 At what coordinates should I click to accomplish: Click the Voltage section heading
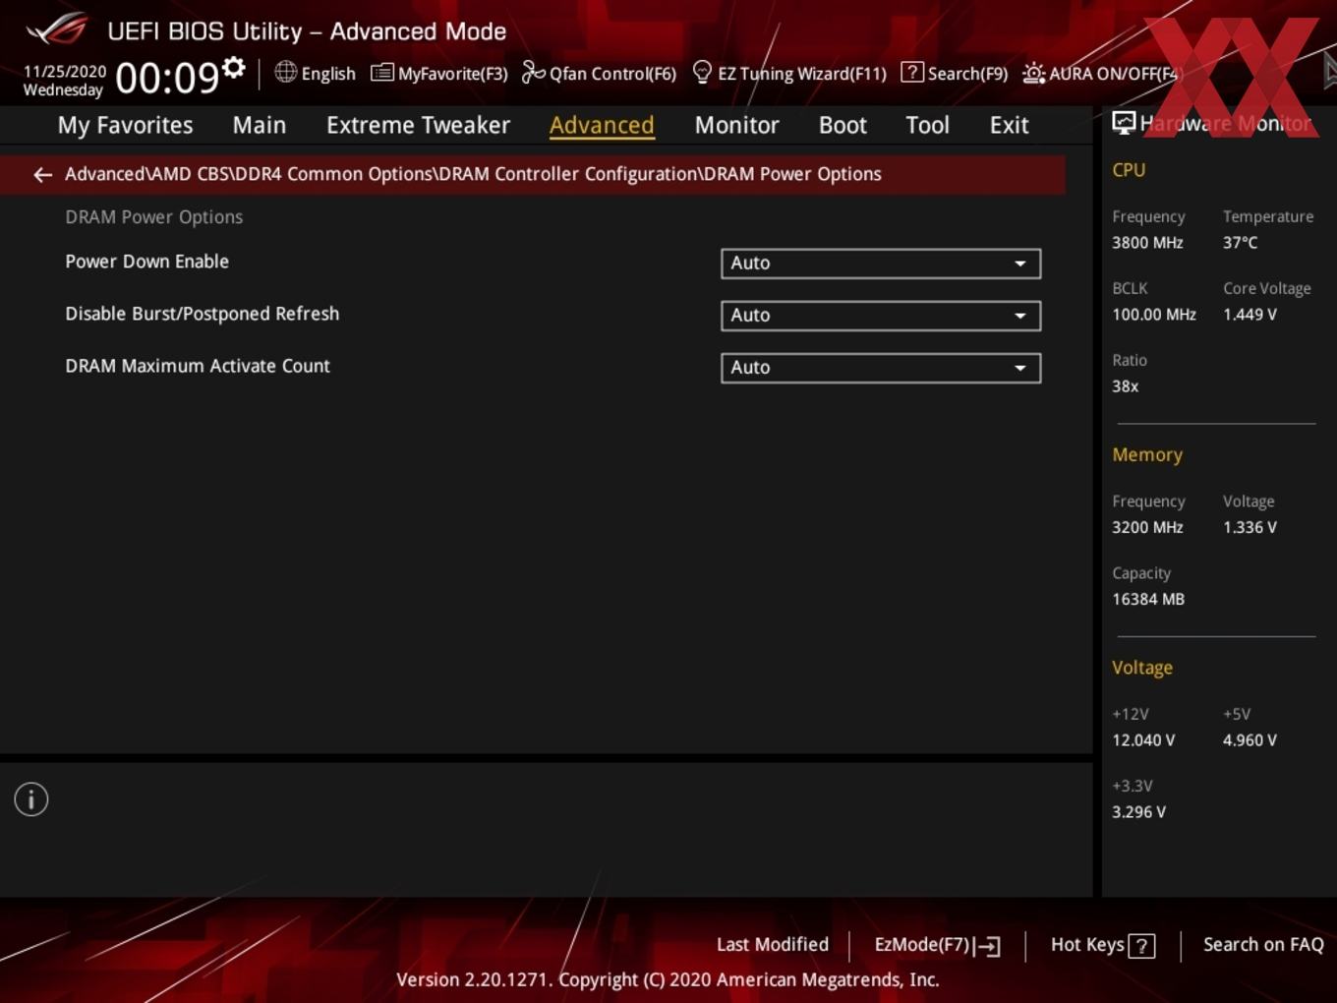1141,668
